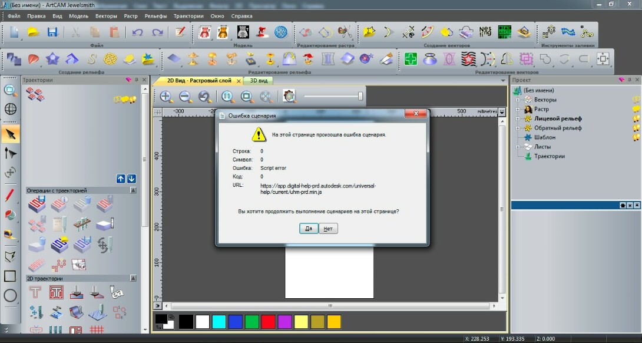
Task: Pin the Проект panel
Action: click(630, 80)
